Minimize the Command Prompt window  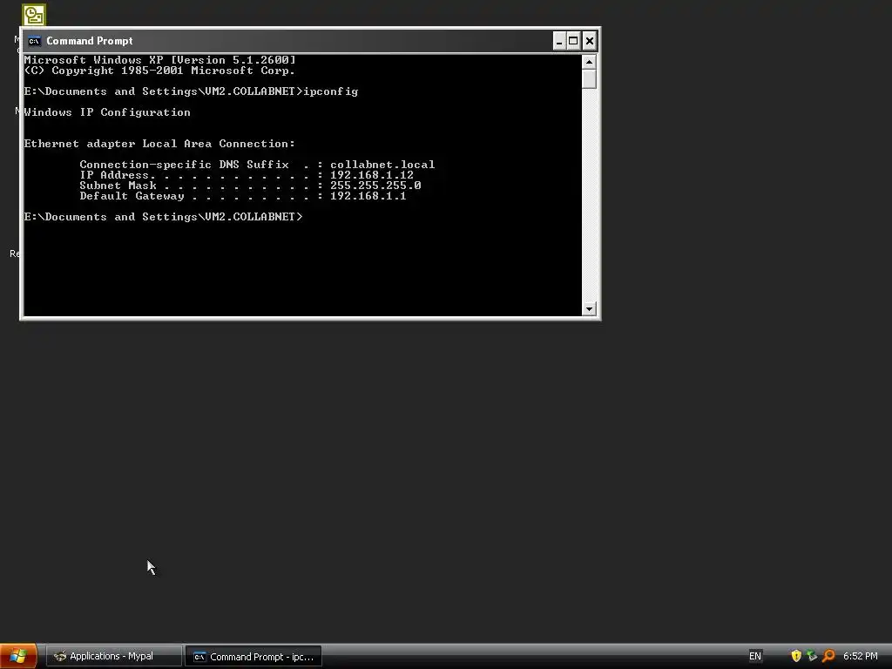[559, 41]
